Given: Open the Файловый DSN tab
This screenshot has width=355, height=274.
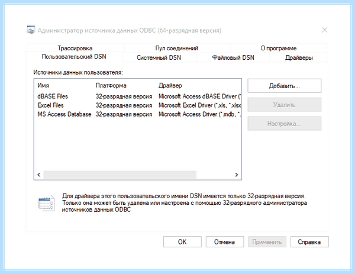Looking at the screenshot, I should click(233, 57).
